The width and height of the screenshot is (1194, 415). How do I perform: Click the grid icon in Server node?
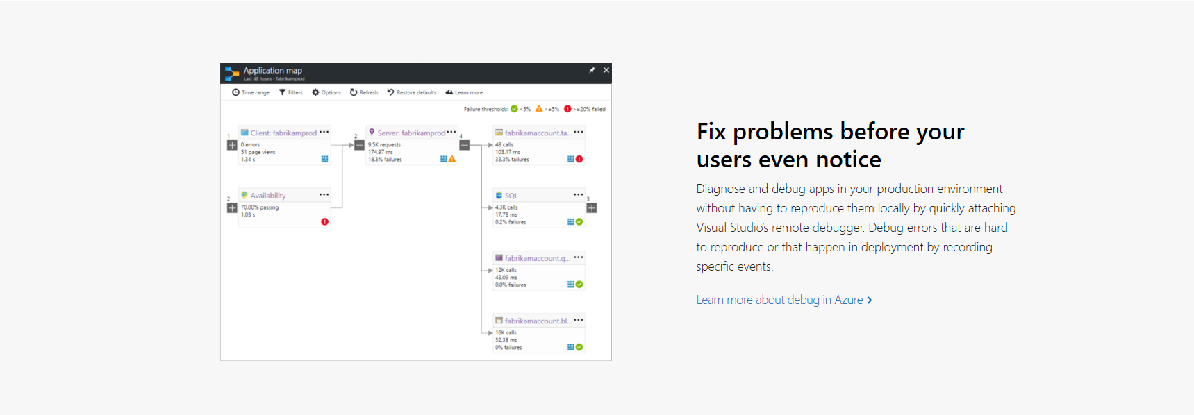click(444, 159)
